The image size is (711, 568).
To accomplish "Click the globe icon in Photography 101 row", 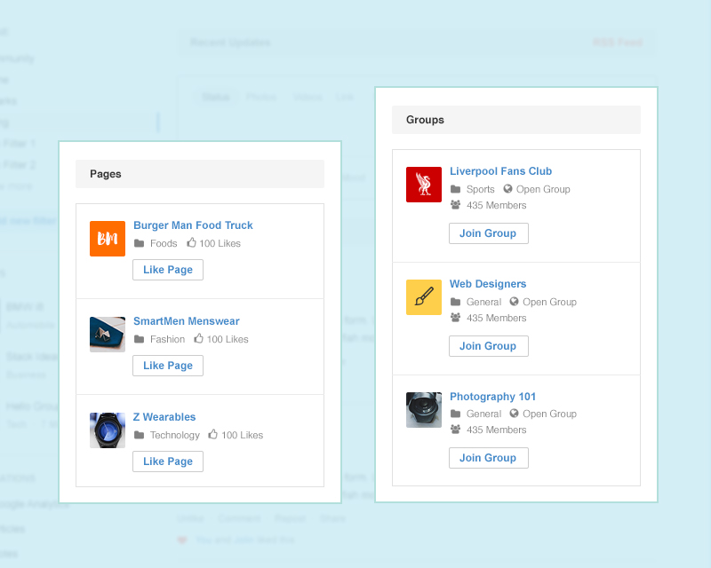I will click(x=514, y=413).
